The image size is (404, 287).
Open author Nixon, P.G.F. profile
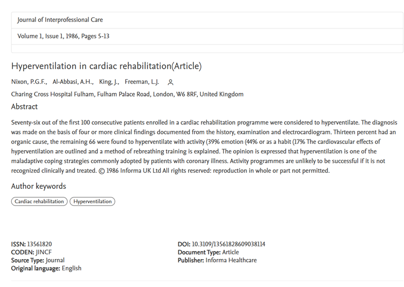pos(29,82)
